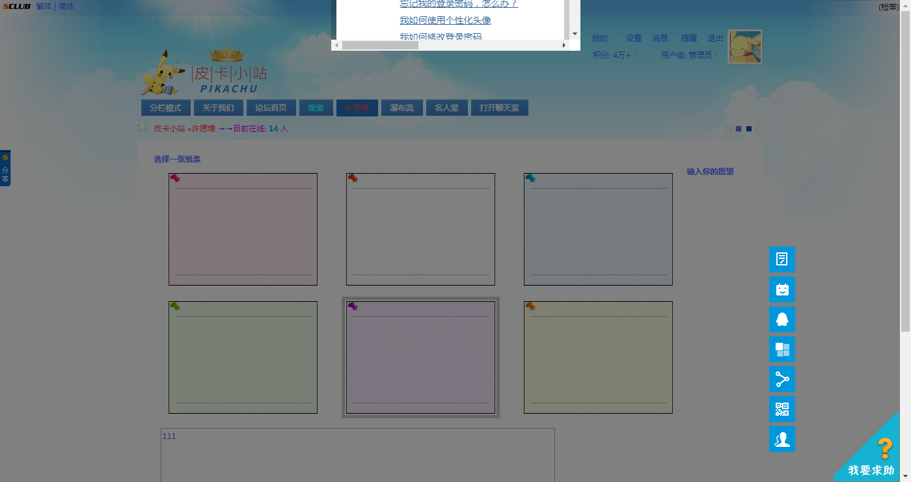Click the 我如何使用个性化头像 help link

point(445,21)
